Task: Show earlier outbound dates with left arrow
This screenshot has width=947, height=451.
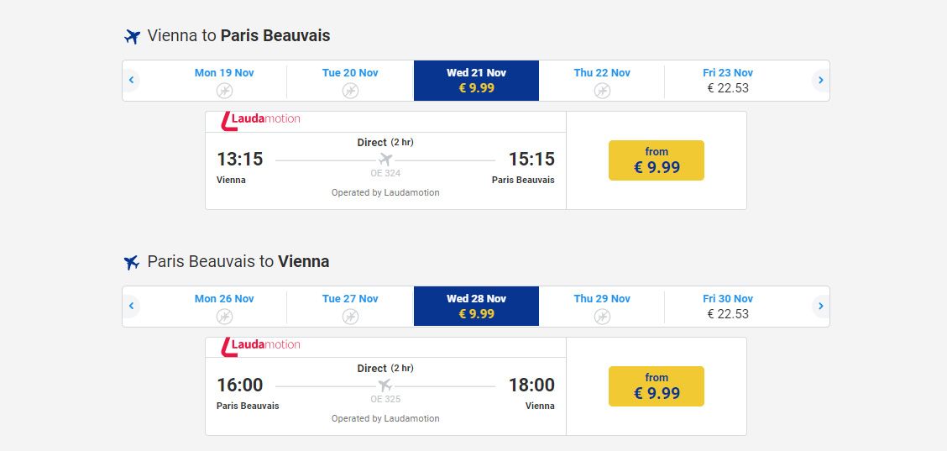Action: [x=132, y=81]
